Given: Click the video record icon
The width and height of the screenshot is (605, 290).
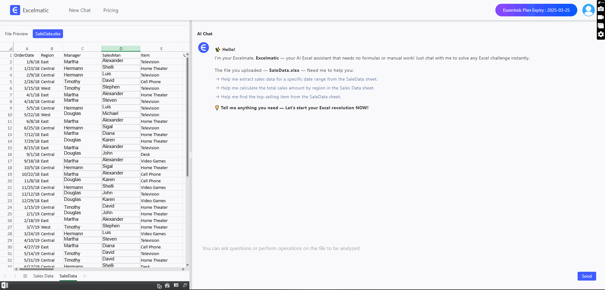Looking at the screenshot, I should 601,17.
